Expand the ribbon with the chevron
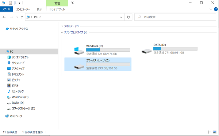Screen dimensions: 219x136 point(211,9)
